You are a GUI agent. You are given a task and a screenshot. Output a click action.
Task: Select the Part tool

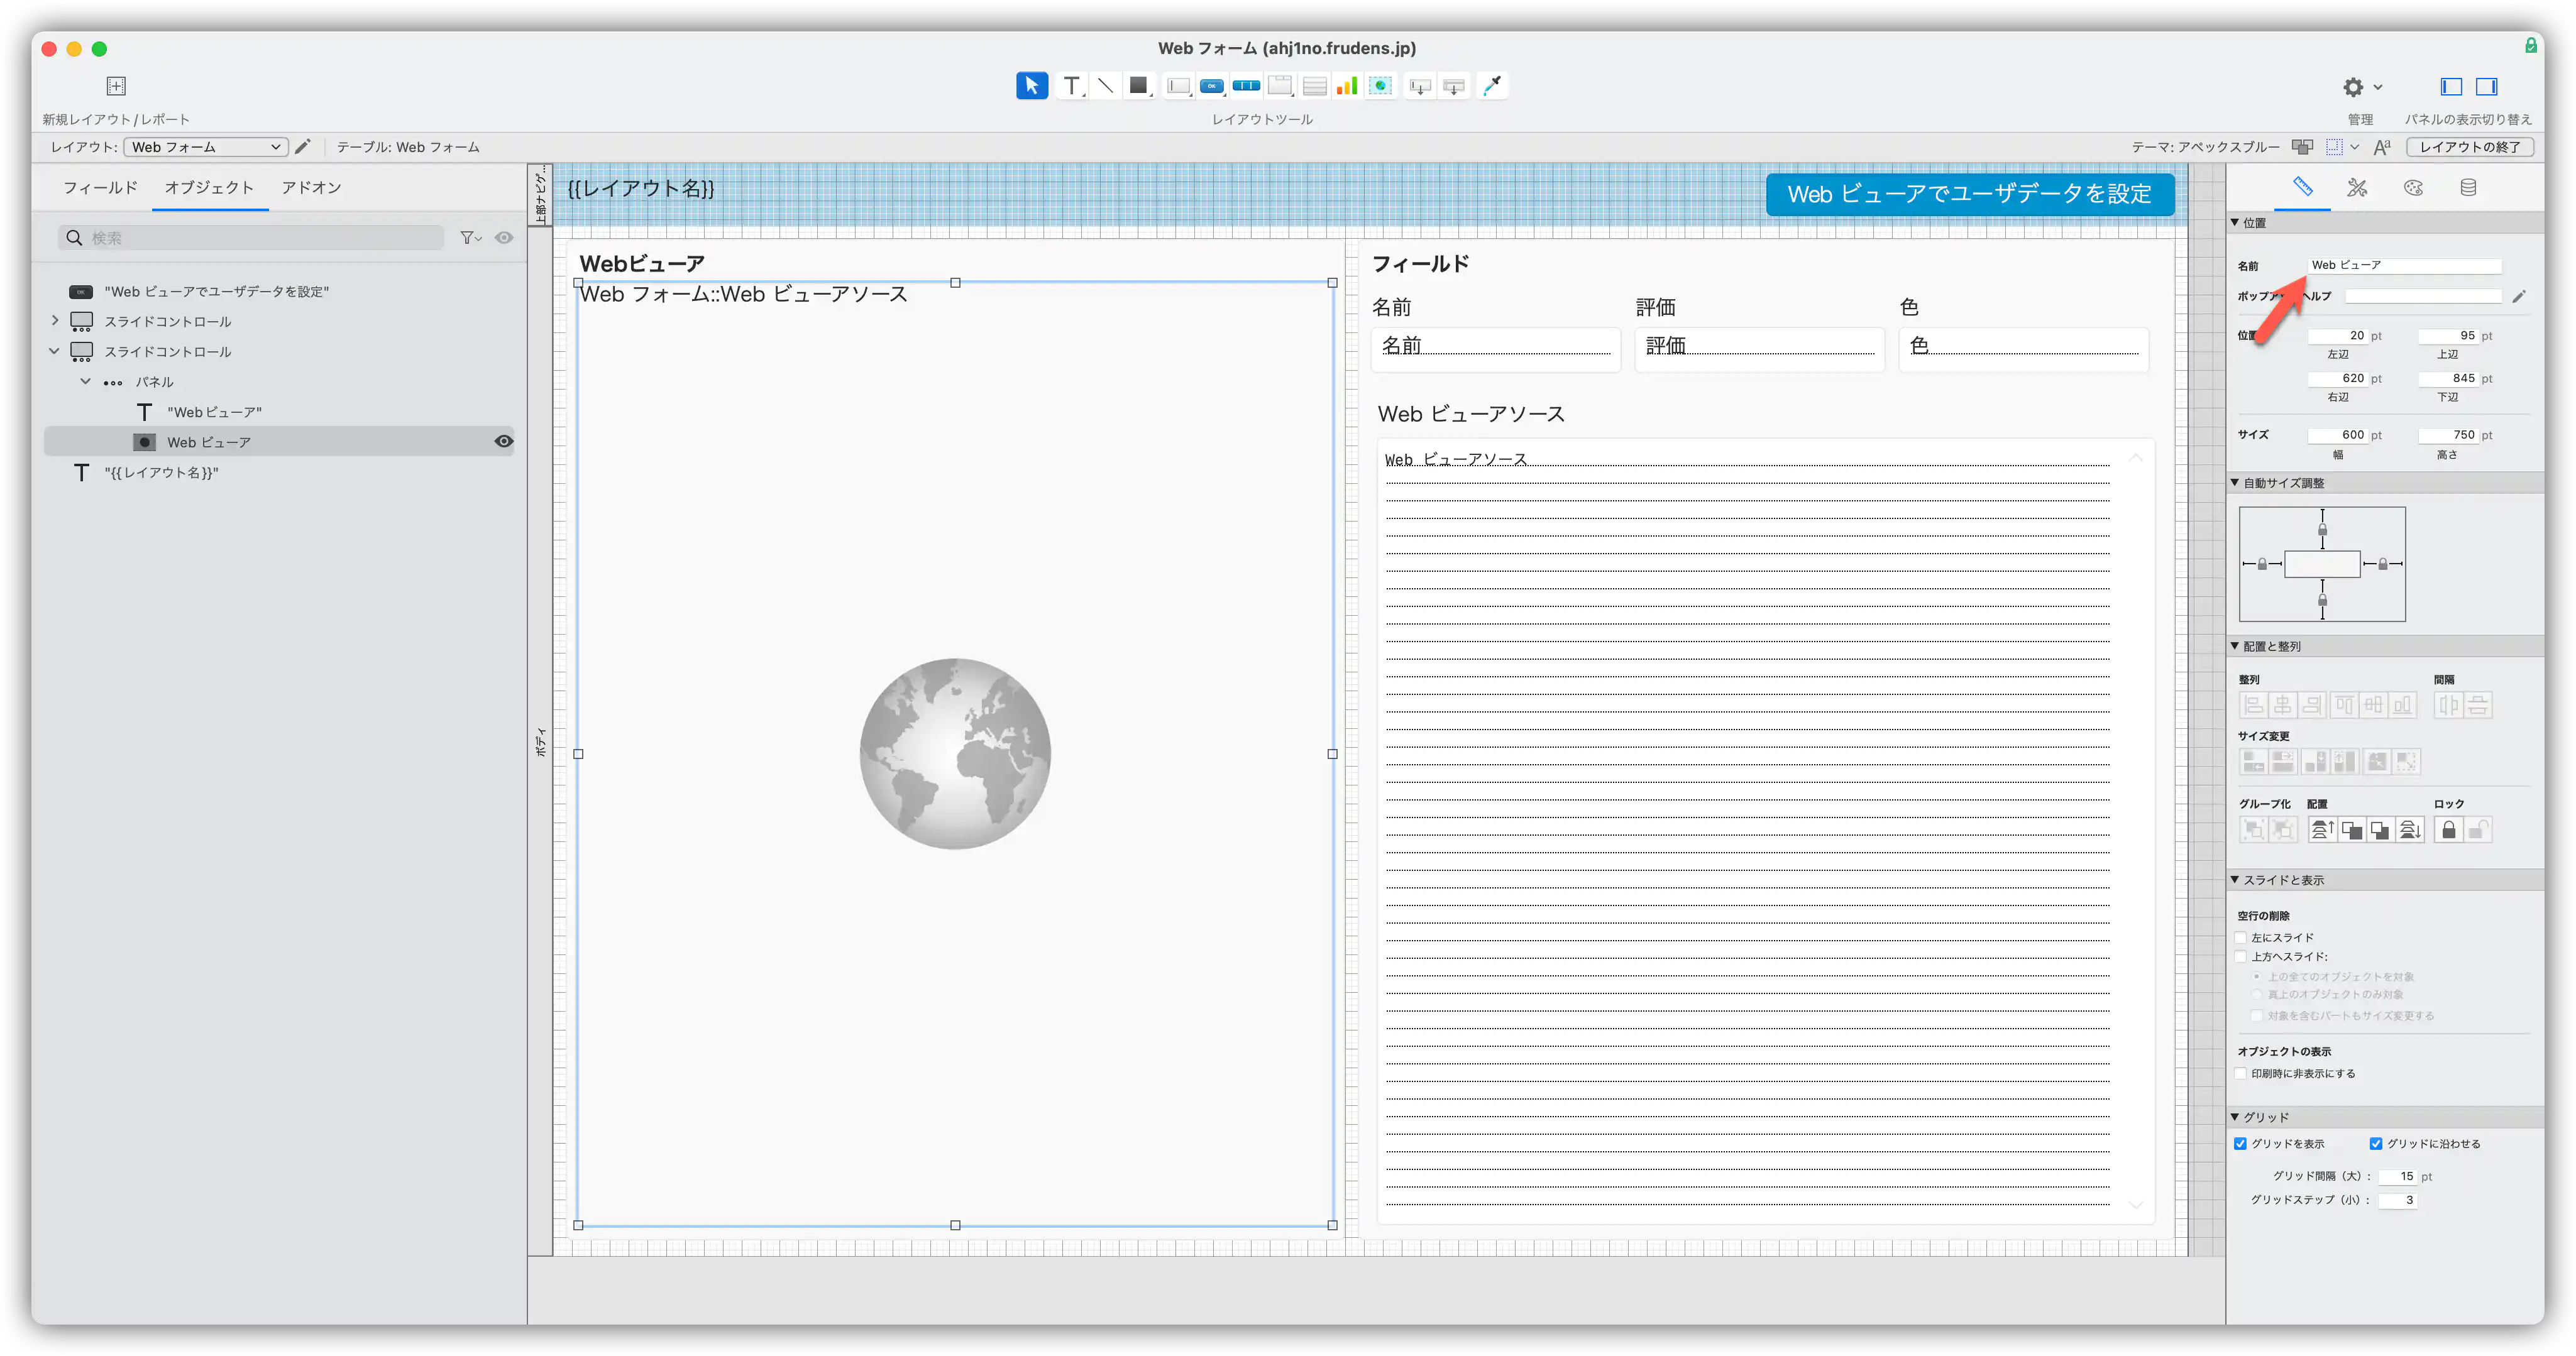(1455, 87)
